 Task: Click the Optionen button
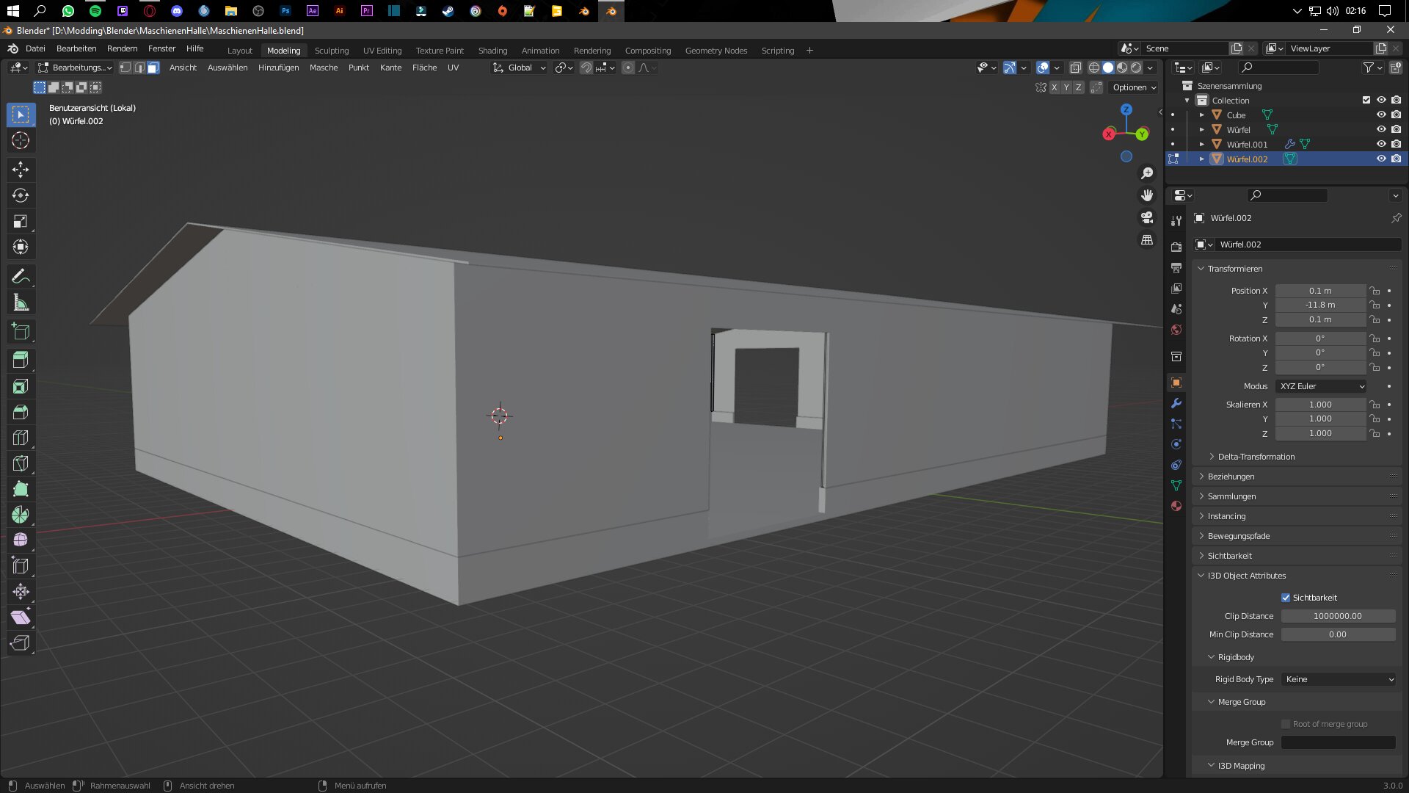1134,87
